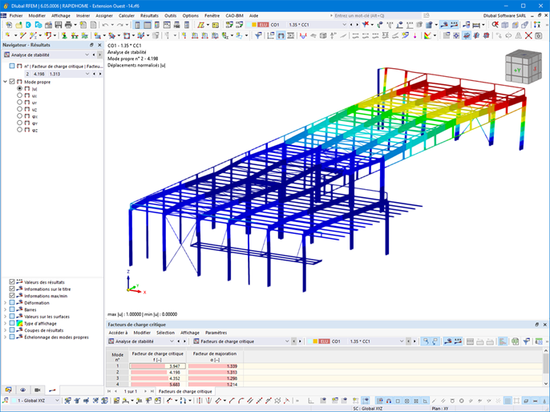The image size is (550, 412).
Task: Go to next load case arrow in toolbar
Action: click(358, 25)
